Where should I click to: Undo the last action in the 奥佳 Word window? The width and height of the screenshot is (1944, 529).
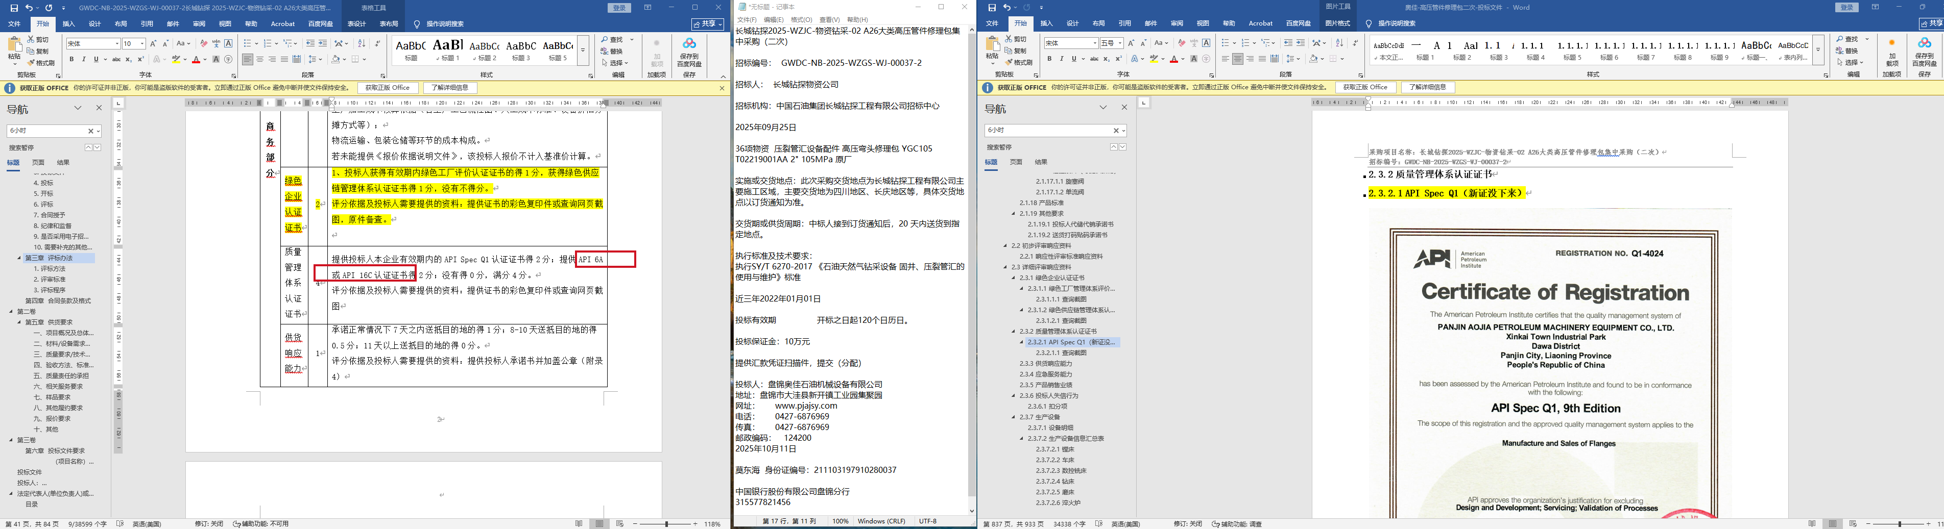click(1006, 8)
